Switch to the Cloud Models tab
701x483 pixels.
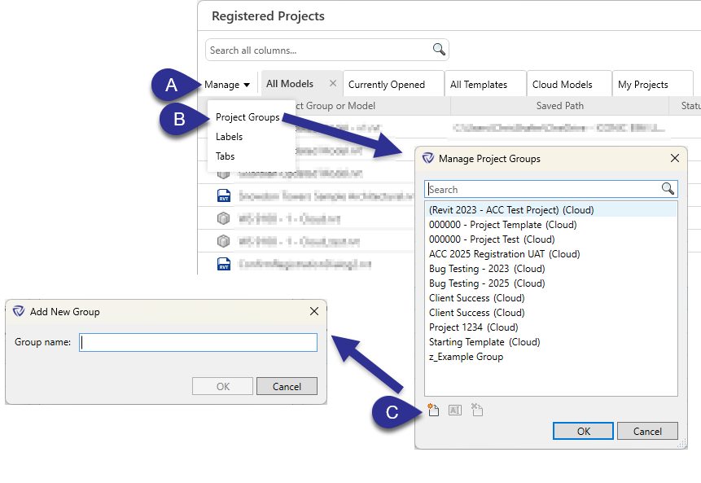[x=567, y=83]
